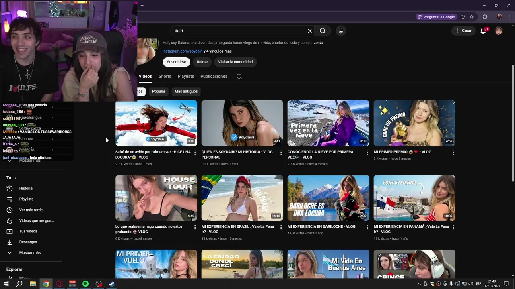The image size is (515, 289).
Task: Open 'Bariloche es una locura' thumbnail
Action: click(328, 198)
